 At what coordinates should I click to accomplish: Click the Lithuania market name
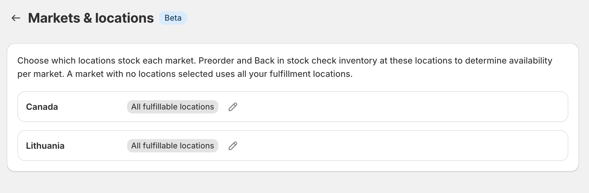coord(45,146)
